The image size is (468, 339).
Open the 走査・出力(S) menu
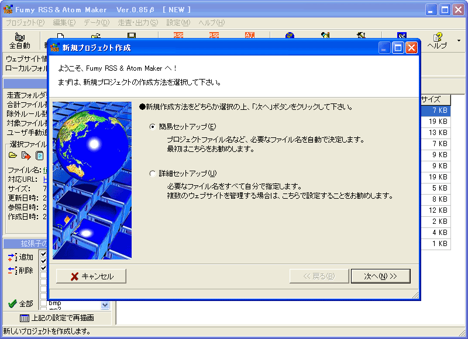pyautogui.click(x=137, y=23)
